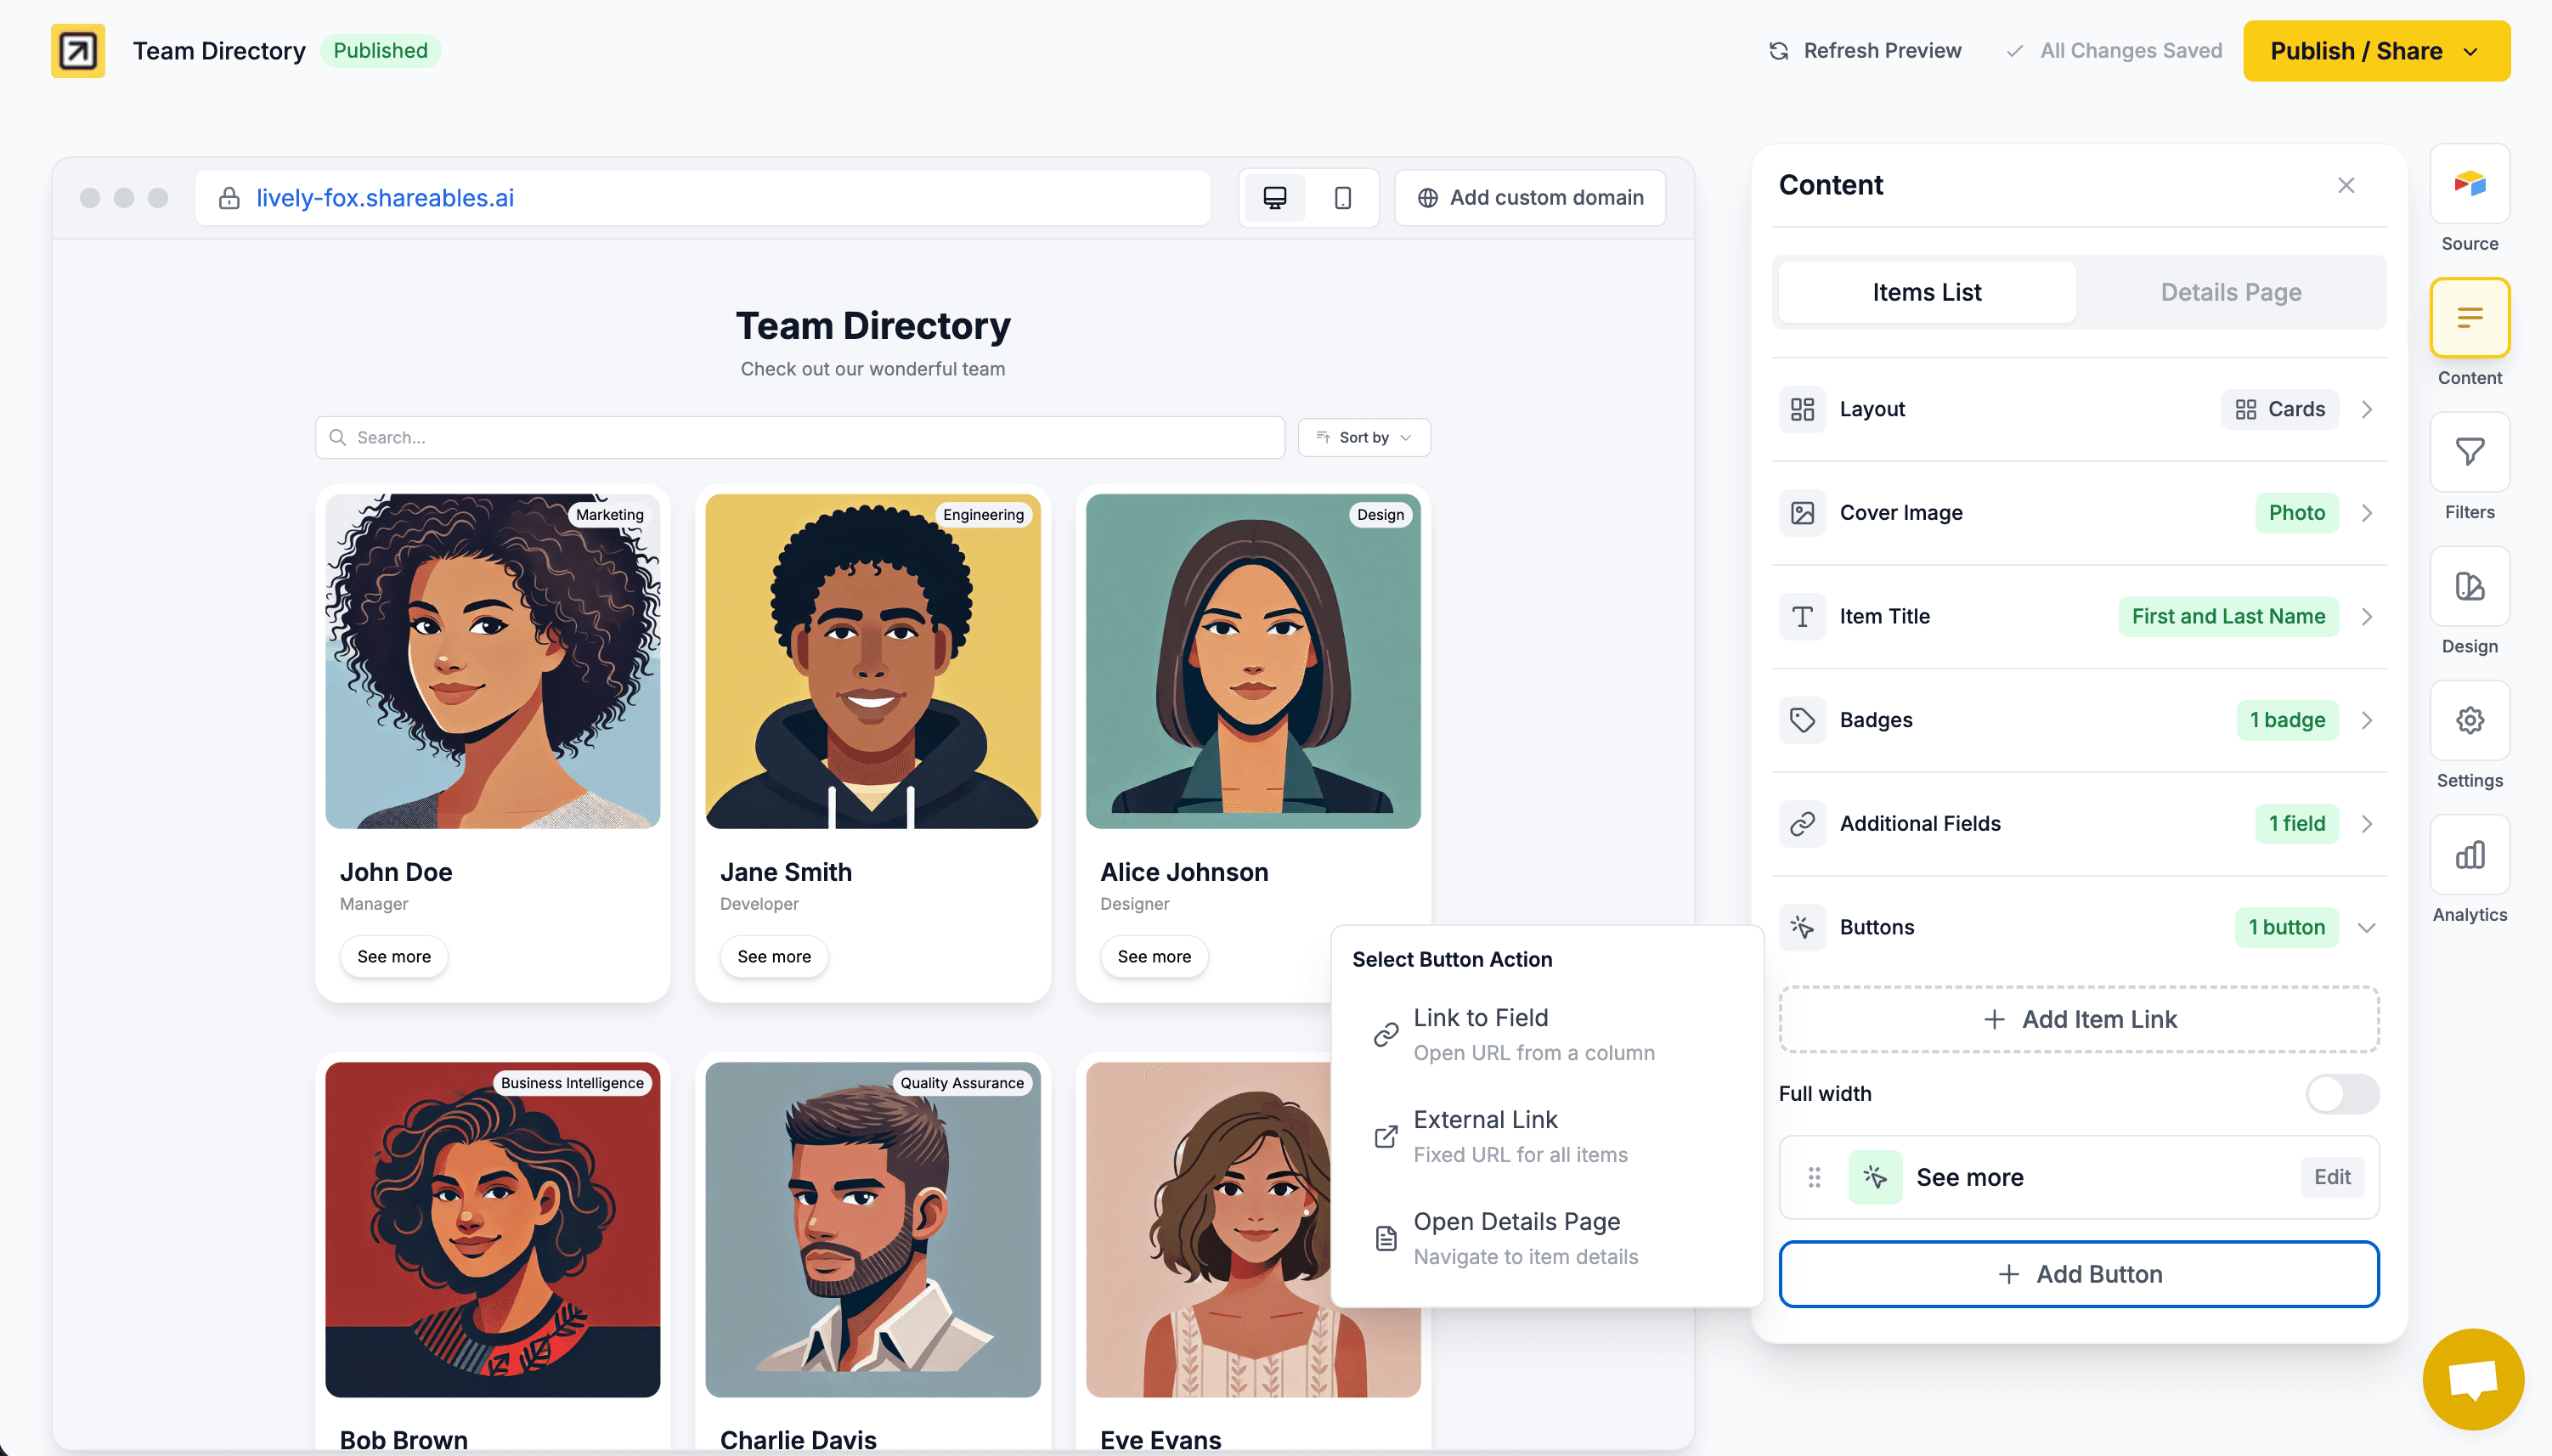Switch preview to mobile device view
This screenshot has width=2552, height=1456.
coord(1343,198)
